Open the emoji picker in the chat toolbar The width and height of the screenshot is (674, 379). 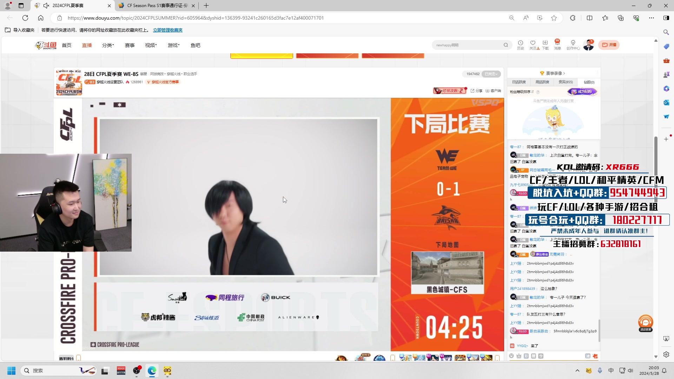tap(512, 356)
